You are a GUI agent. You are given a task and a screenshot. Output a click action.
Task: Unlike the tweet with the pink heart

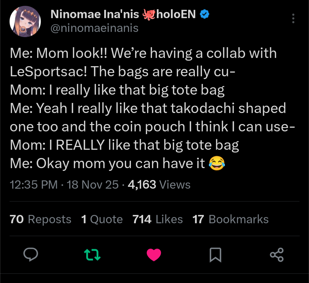coord(154,255)
